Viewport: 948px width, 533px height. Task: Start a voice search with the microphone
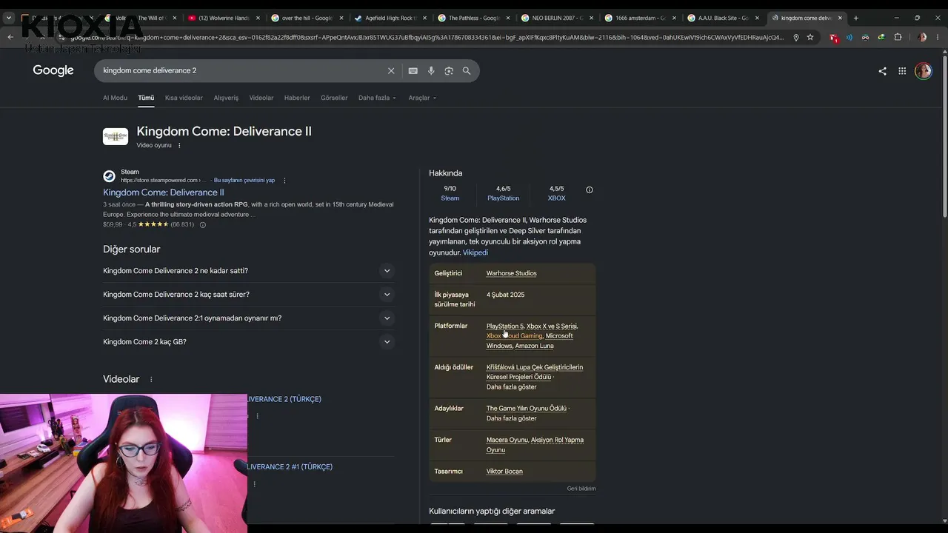(431, 70)
